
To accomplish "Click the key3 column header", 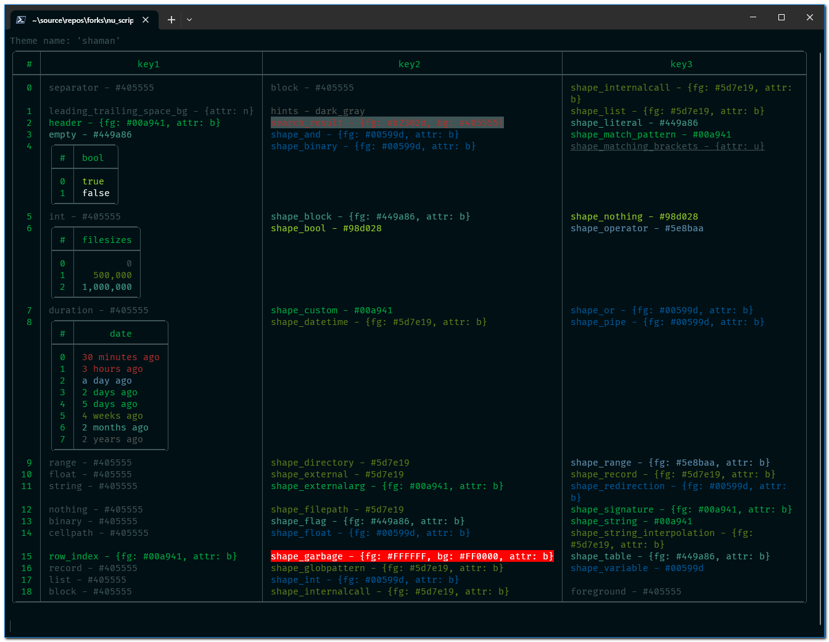I will tap(682, 64).
